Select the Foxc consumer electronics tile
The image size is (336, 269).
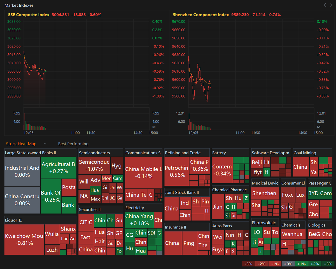tap(288, 194)
